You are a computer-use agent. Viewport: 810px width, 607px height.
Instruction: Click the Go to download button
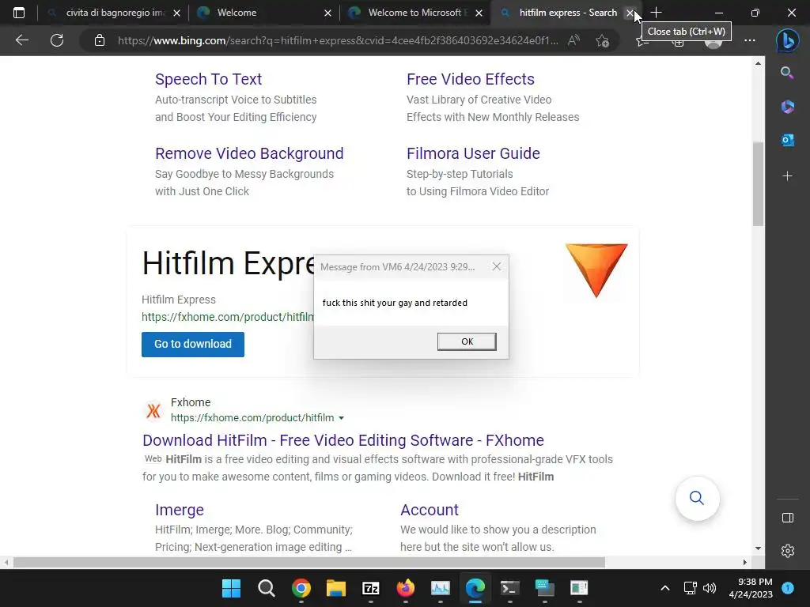pos(193,344)
